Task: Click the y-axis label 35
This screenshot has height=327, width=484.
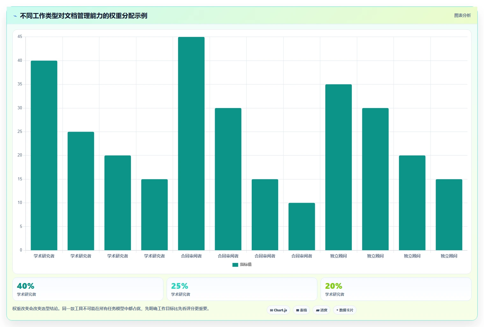Action: pos(20,84)
